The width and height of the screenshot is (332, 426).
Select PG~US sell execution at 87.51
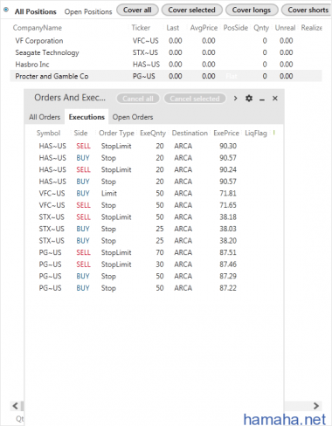coord(154,252)
